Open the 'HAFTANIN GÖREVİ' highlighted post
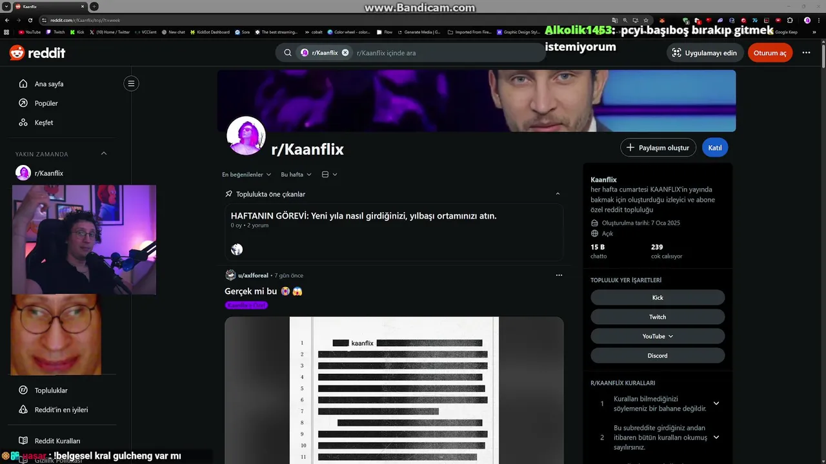Viewport: 826px width, 464px height. pyautogui.click(x=363, y=216)
